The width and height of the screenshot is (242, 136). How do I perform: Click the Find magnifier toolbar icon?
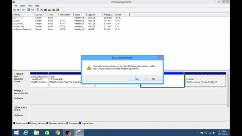54,10
